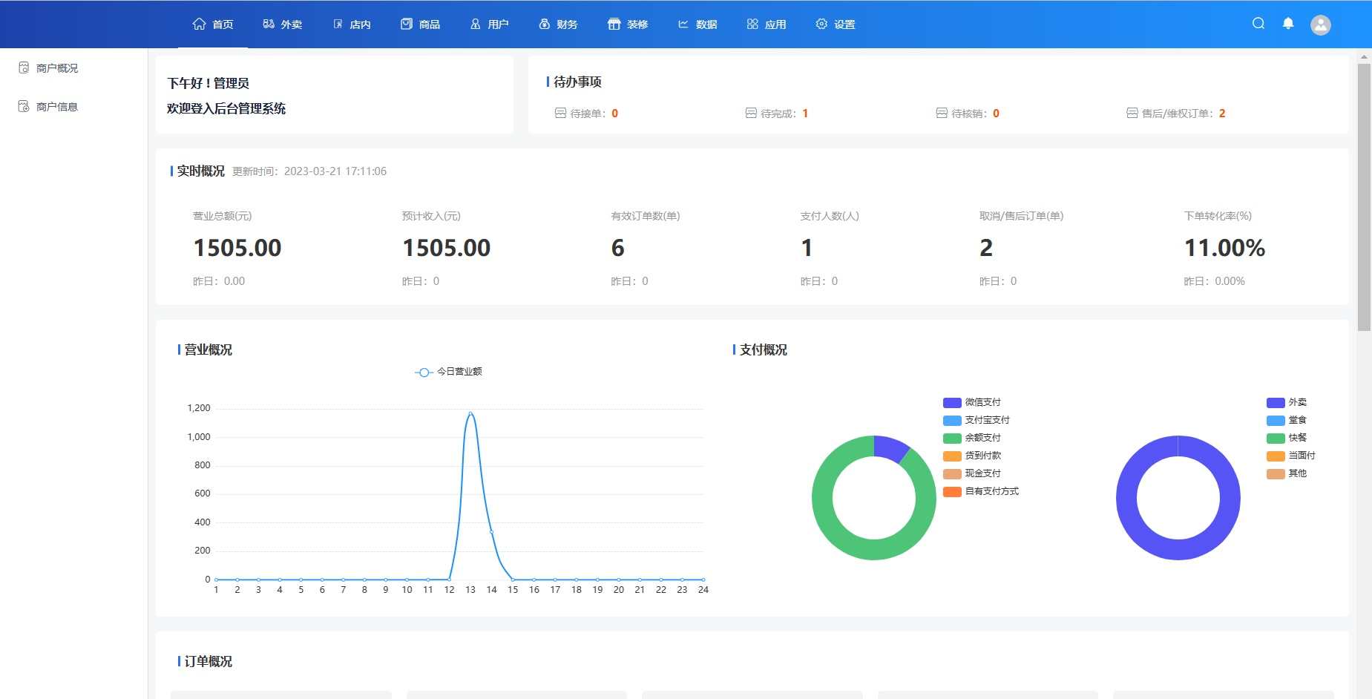Open notifications bell icon
The image size is (1372, 699).
1288,23
